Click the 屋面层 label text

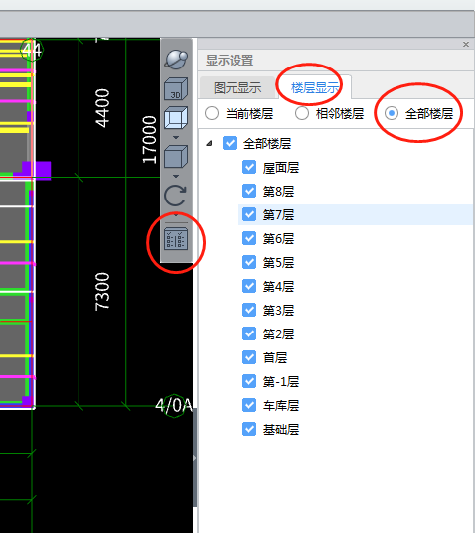280,168
